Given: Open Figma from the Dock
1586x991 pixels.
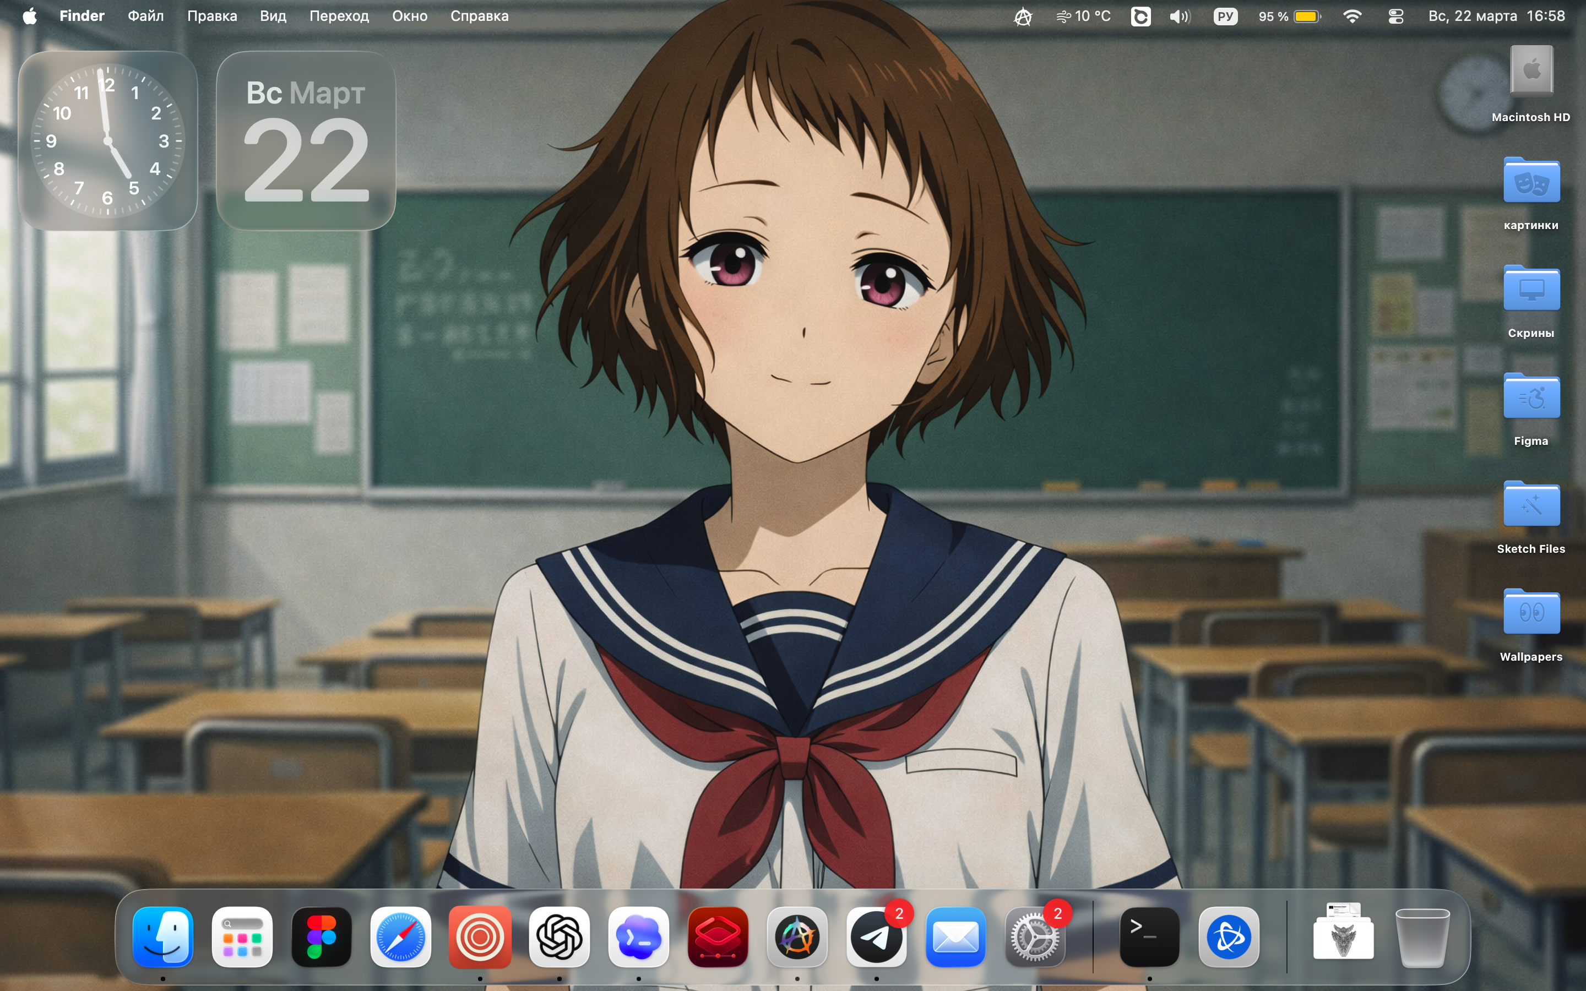Looking at the screenshot, I should coord(321,937).
